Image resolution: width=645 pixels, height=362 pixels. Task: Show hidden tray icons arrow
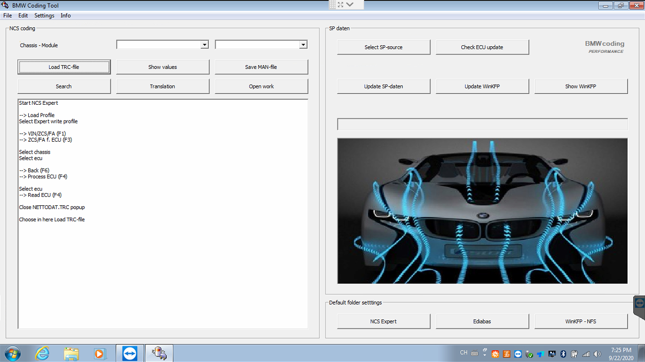485,355
